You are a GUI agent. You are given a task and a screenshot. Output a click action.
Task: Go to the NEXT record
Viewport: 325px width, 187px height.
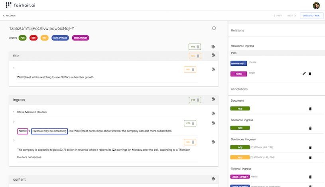(x=292, y=16)
